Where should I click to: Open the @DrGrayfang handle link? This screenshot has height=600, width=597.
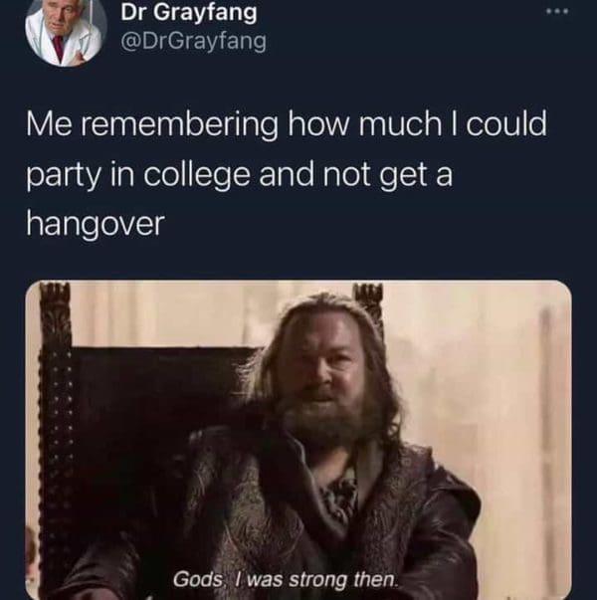[193, 41]
